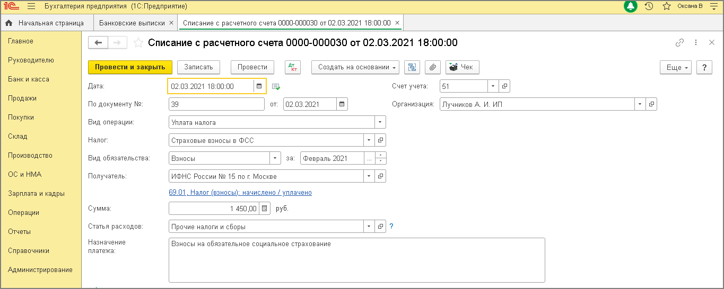
Task: Click Провести и закрыть button
Action: click(130, 67)
